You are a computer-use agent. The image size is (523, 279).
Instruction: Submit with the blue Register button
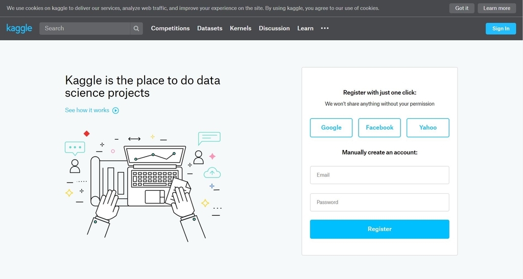(379, 229)
